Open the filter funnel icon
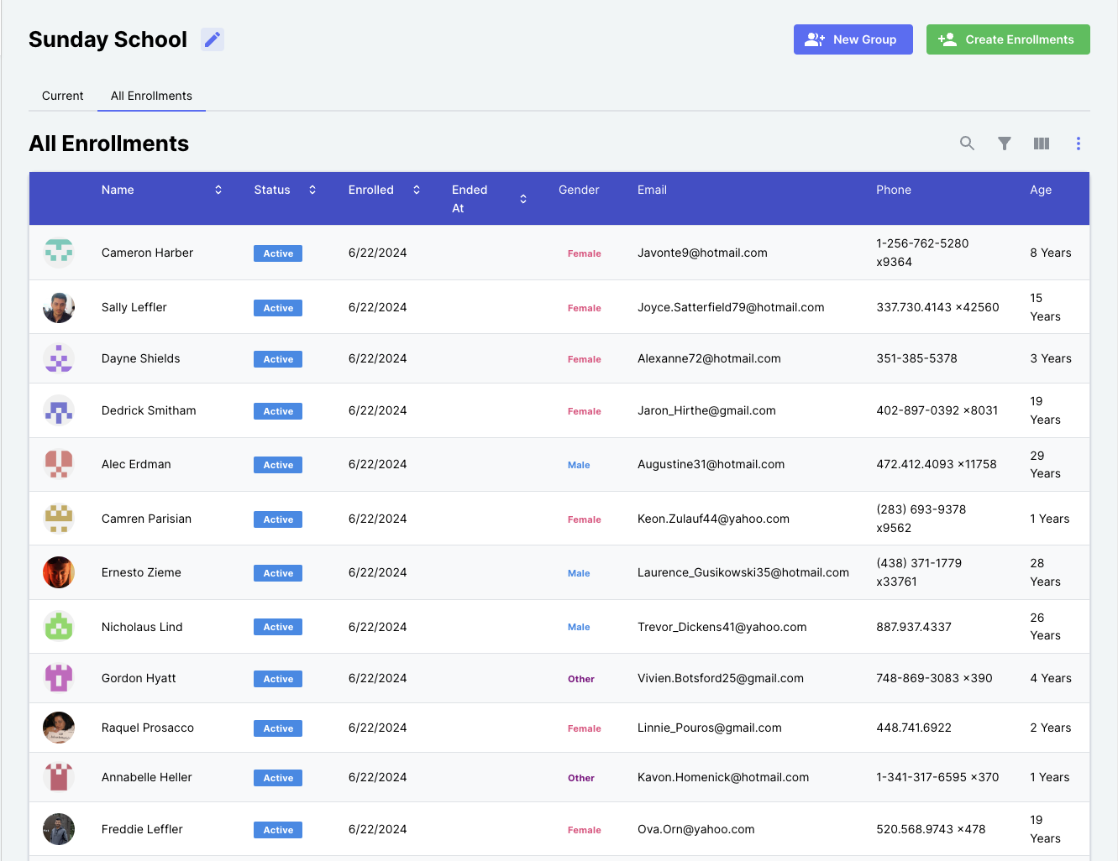The width and height of the screenshot is (1118, 861). coord(1004,143)
